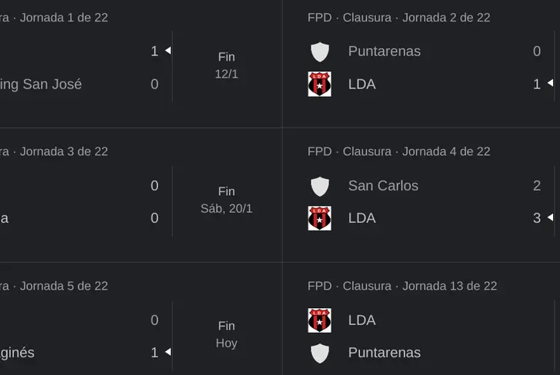Open FPD Clausura Jornada 4 de 22 header

(398, 151)
